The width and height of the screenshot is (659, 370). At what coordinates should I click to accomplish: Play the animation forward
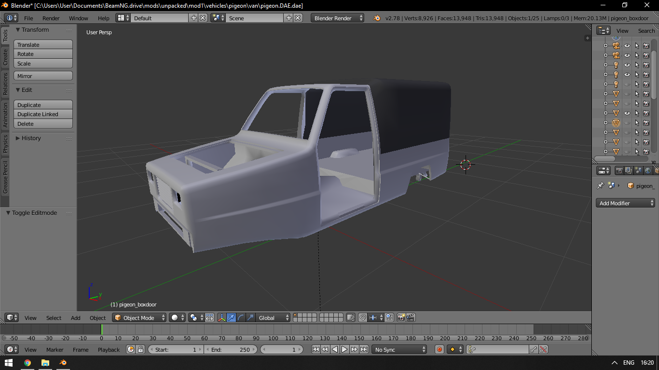click(x=344, y=349)
